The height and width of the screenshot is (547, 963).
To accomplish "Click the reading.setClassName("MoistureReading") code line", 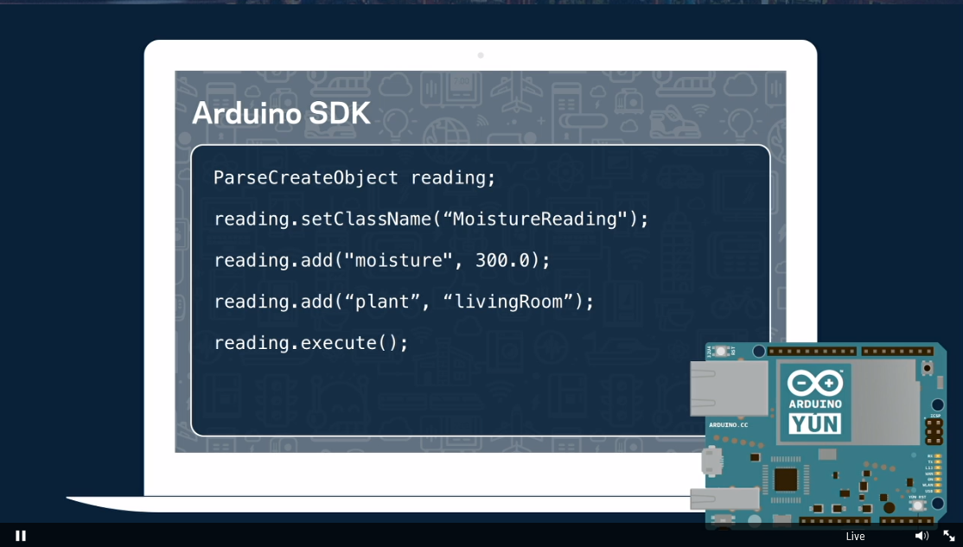I will [431, 219].
